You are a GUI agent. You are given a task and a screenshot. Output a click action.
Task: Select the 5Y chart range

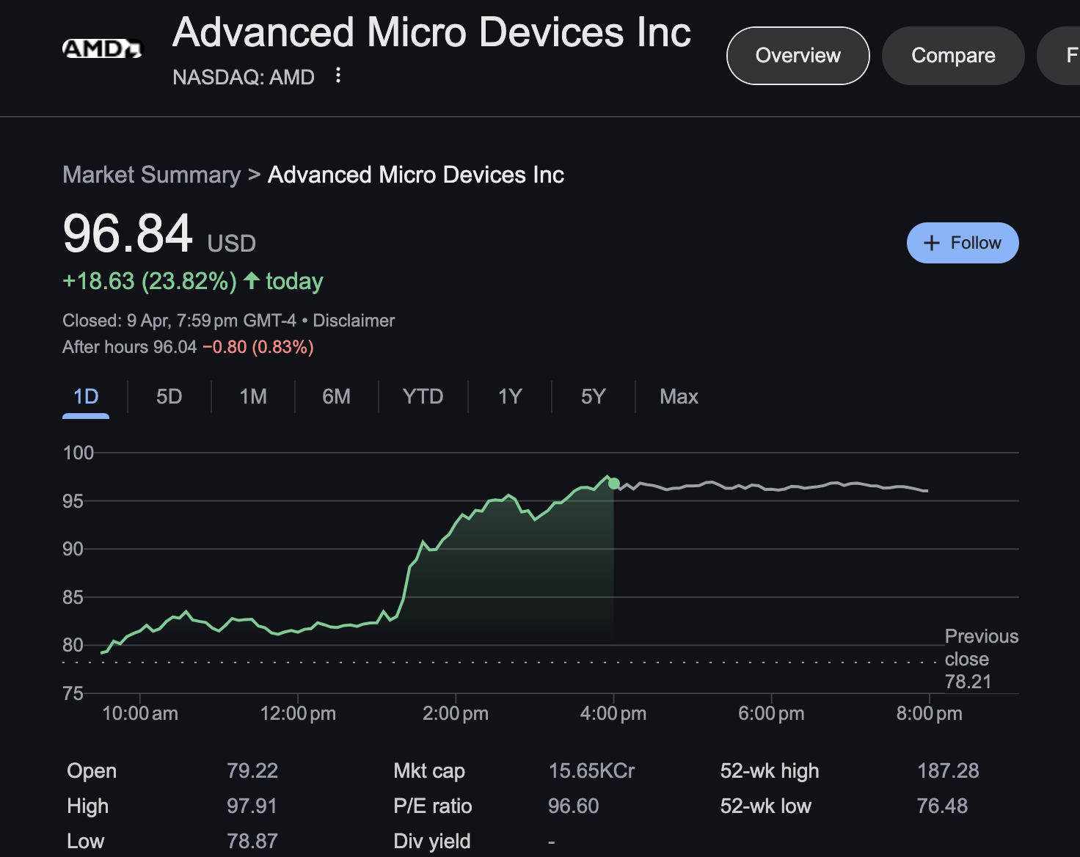[593, 397]
